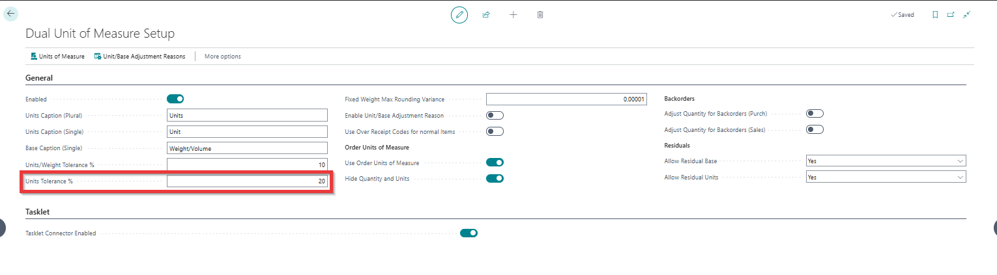Click the Saved status indicator

[903, 14]
